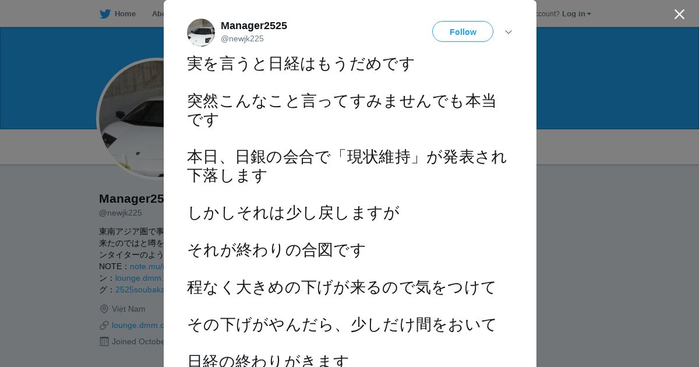Image resolution: width=699 pixels, height=367 pixels.
Task: Click the large profile picture behind the overlay
Action: pos(131,119)
